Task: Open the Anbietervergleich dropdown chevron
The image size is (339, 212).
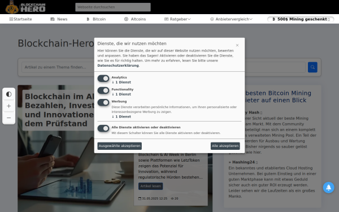Action: point(251,19)
